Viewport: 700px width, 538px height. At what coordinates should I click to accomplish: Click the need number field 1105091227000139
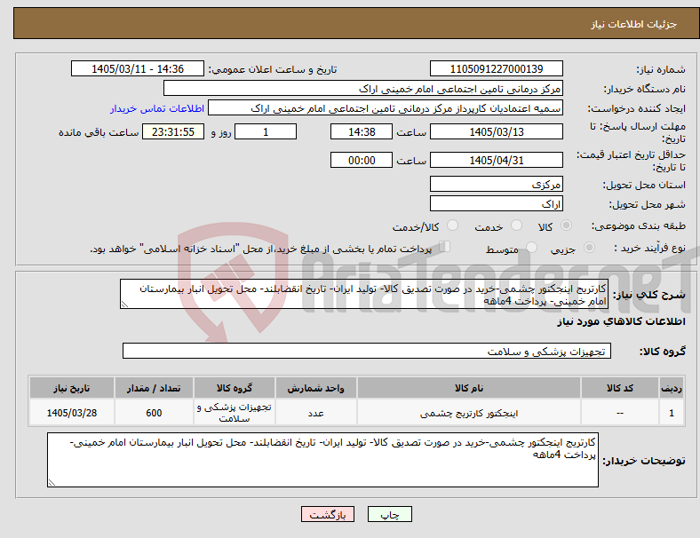click(x=496, y=68)
